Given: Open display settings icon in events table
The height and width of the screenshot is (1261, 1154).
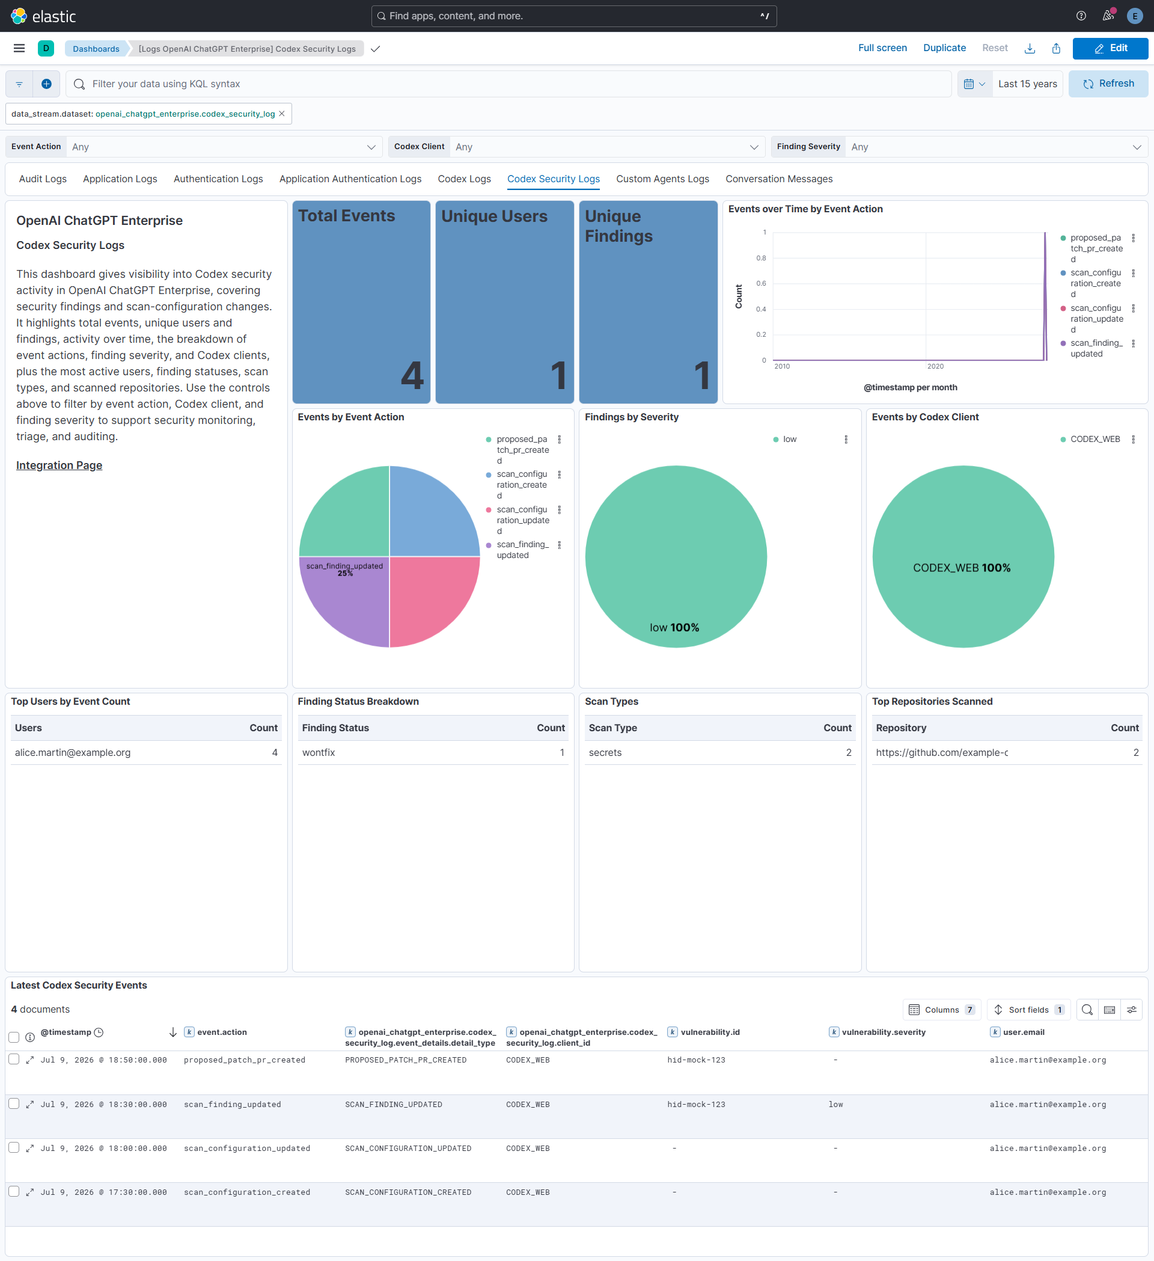Looking at the screenshot, I should click(x=1132, y=1010).
